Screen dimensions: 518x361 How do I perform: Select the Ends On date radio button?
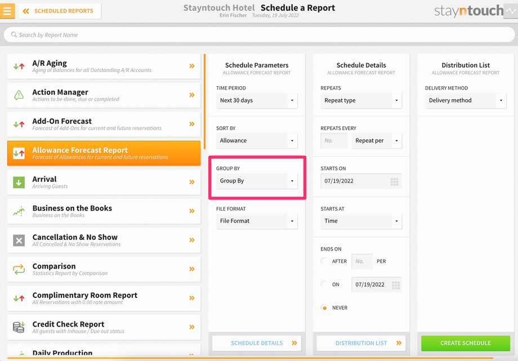pyautogui.click(x=324, y=284)
